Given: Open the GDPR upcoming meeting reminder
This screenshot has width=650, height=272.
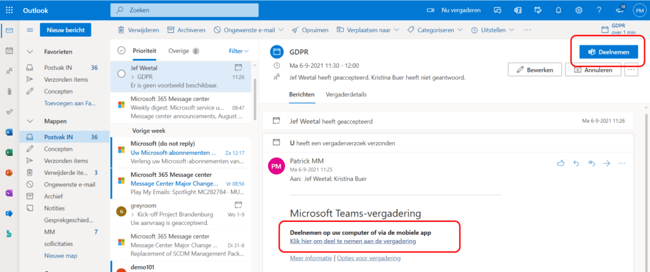Looking at the screenshot, I should 618,29.
